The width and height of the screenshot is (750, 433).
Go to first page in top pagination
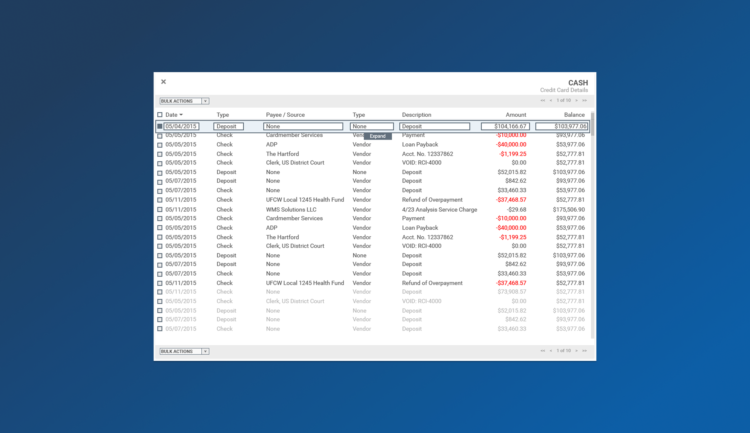tap(542, 101)
